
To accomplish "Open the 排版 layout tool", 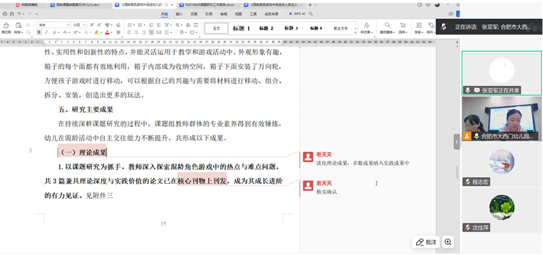I will point(419,28).
